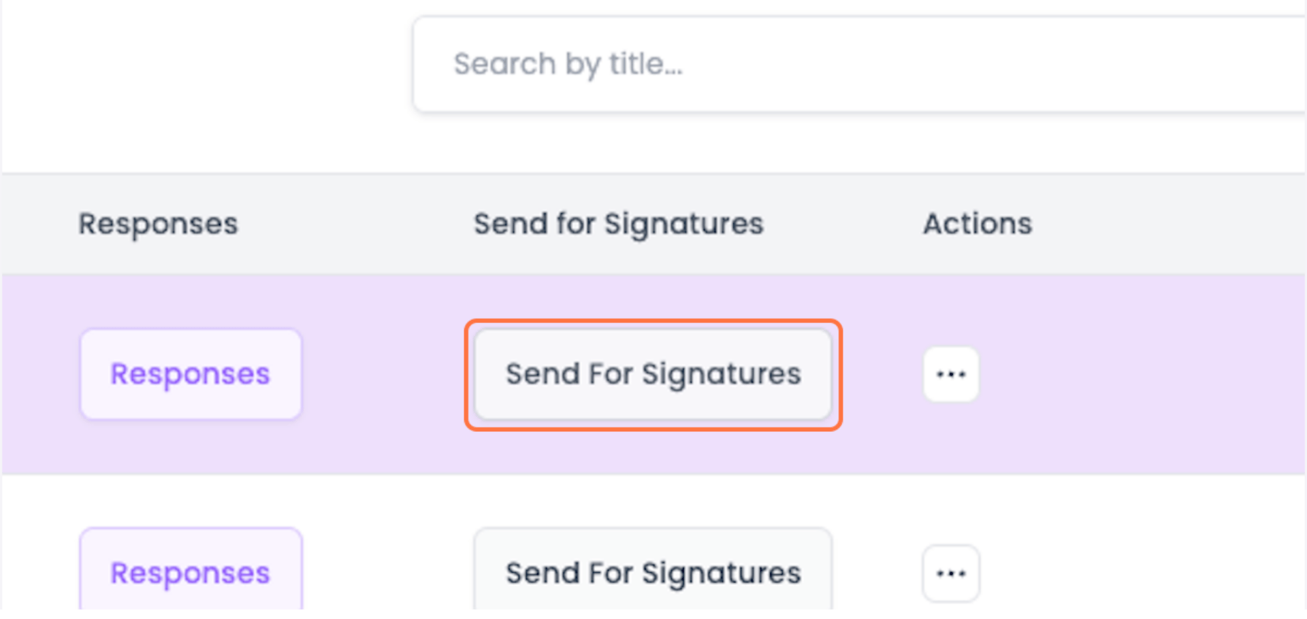The image size is (1307, 619).
Task: Open actions menu in highlighted row
Action: pos(951,374)
